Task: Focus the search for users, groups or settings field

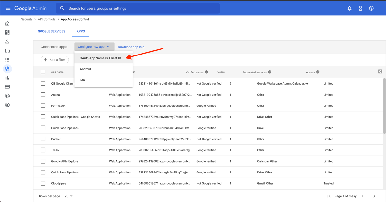Action: (x=138, y=8)
